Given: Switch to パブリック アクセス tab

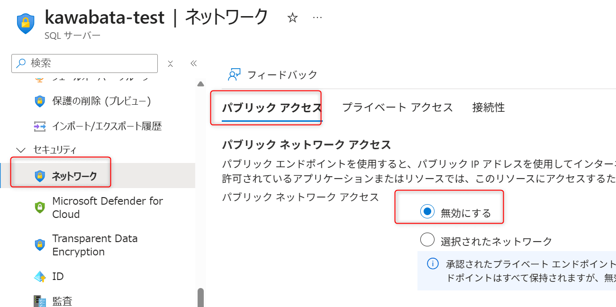Looking at the screenshot, I should (x=272, y=108).
